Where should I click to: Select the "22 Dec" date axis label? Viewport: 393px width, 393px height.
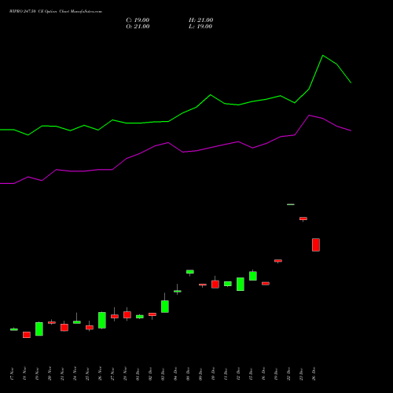(x=288, y=374)
